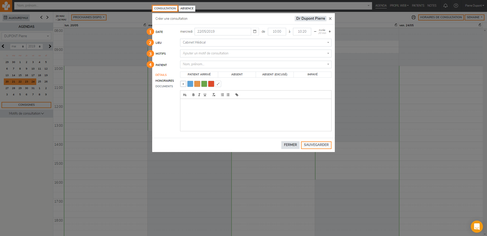487x236 pixels.
Task: Click the clear formatting icon
Action: click(x=214, y=95)
